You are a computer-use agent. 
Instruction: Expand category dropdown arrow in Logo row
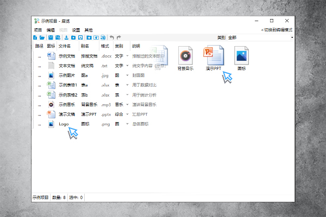click(127, 124)
